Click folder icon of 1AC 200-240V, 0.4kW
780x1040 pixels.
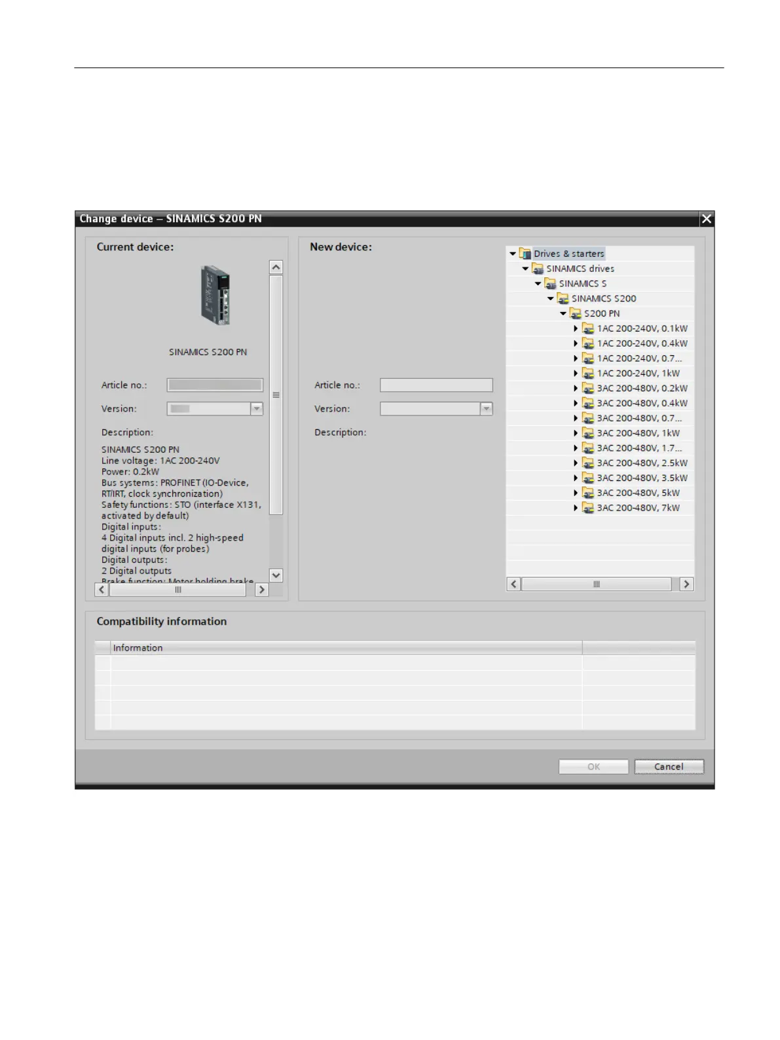[588, 343]
